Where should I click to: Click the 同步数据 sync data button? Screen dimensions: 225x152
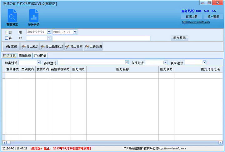tap(179, 38)
